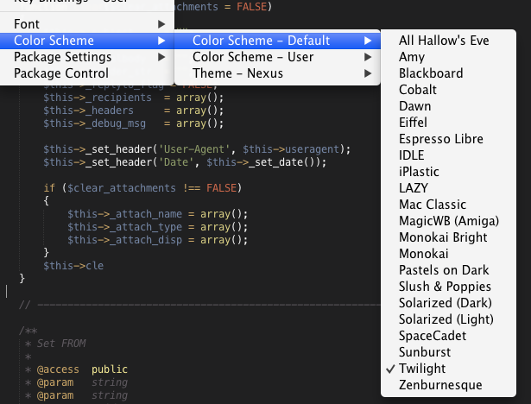
Task: Select the LAZY color scheme
Action: click(x=448, y=188)
